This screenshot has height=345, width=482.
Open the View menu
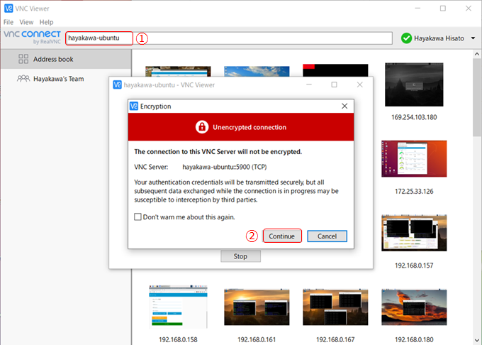click(x=26, y=22)
